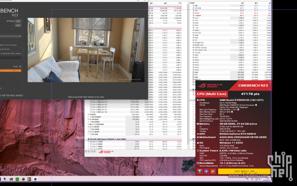Click the IME language indicator in system tray
Image resolution: width=297 pixels, height=186 pixels.
click(252, 179)
